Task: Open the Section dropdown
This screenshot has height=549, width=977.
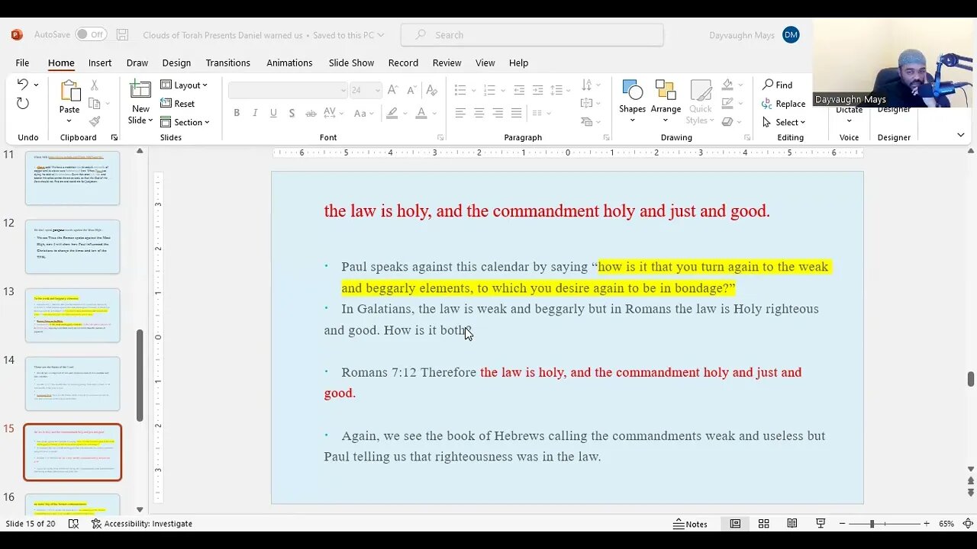Action: tap(185, 122)
